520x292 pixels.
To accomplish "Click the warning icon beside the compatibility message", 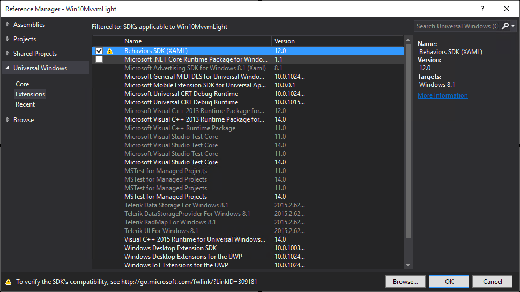I will [8, 282].
